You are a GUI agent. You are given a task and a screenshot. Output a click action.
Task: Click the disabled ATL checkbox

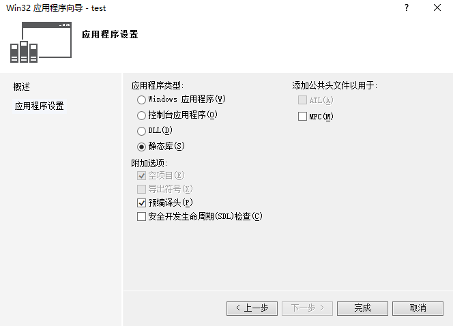pos(303,100)
